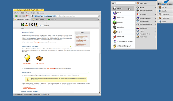Screen dimensions: 173x101
Task: Click the Go button beside address bar
Action: pyautogui.click(x=99, y=16)
